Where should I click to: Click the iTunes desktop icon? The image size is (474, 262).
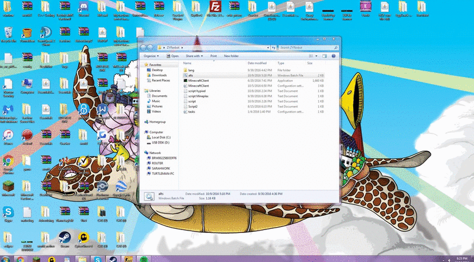[8, 138]
